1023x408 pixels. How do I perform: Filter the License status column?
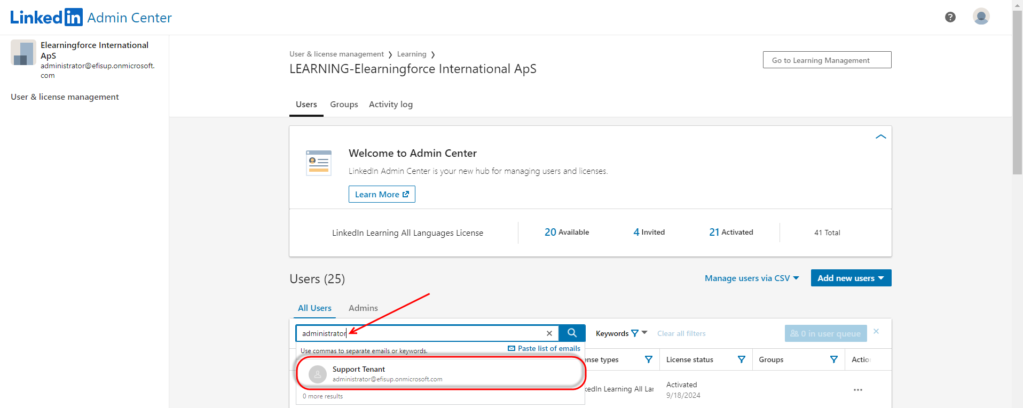741,359
